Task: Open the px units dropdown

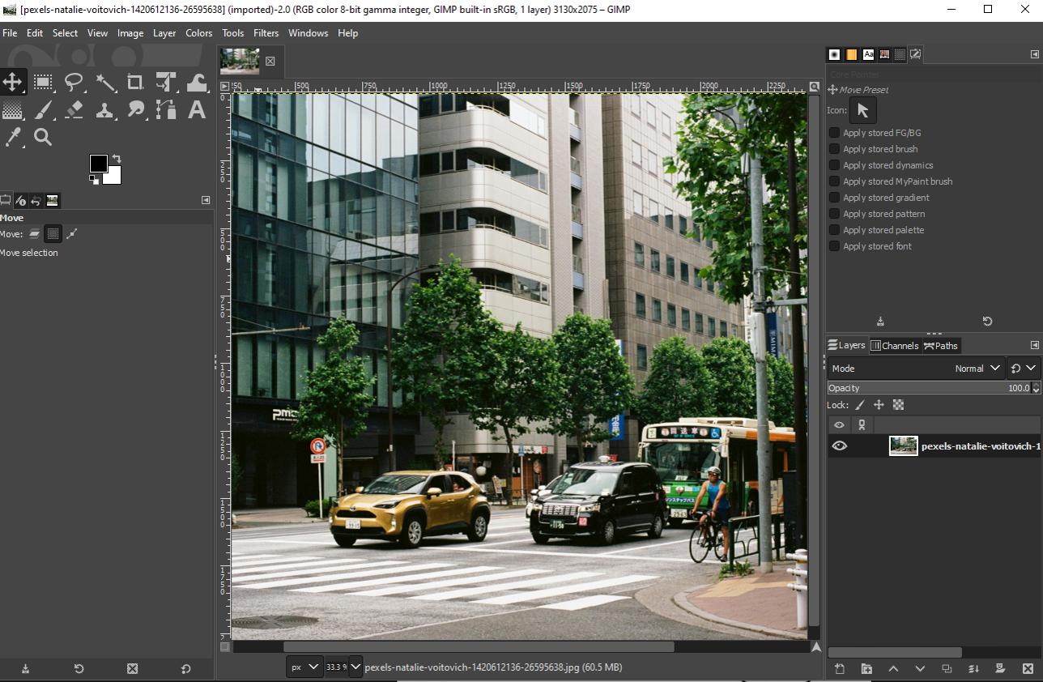Action: [305, 667]
